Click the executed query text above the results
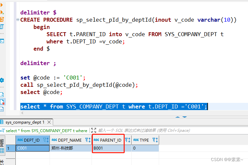The width and height of the screenshot is (248, 165). 47,130
